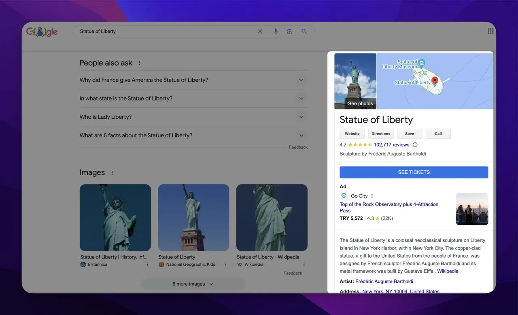The image size is (518, 315).
Task: Click 'Sculpture by Frédéric Auguste Bartholdi' subtitle
Action: point(383,154)
